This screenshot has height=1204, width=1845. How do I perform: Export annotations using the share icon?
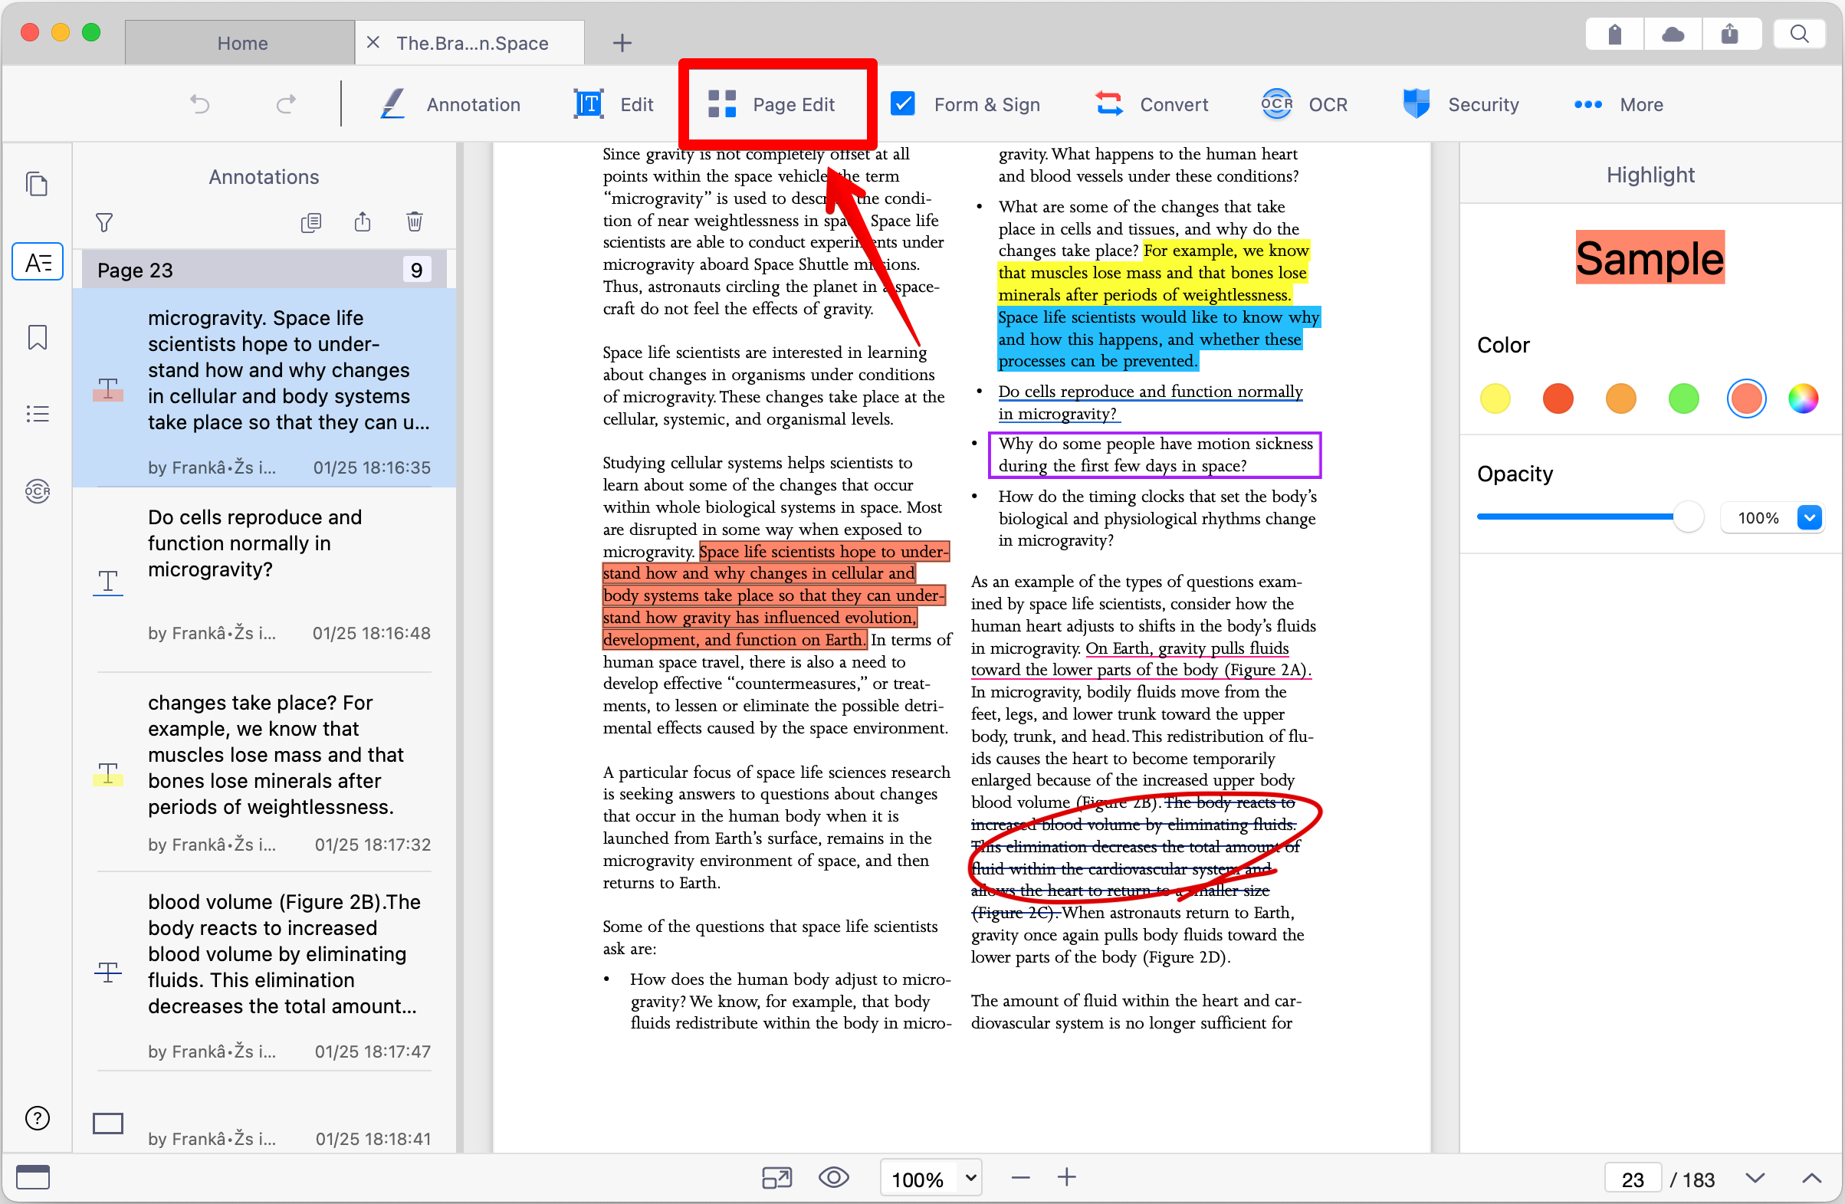click(x=363, y=221)
